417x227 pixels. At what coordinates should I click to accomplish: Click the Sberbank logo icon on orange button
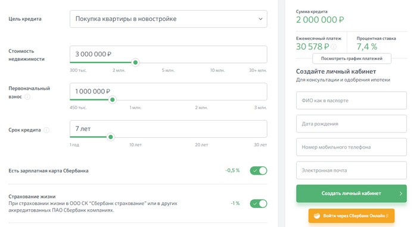pyautogui.click(x=317, y=216)
